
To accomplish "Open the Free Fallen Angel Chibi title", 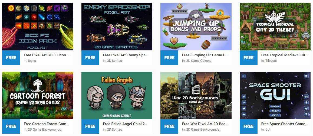I will click(125, 124).
